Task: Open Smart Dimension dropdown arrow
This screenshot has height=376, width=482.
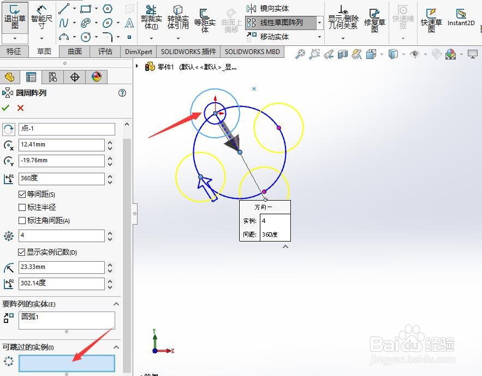Action: (41, 38)
